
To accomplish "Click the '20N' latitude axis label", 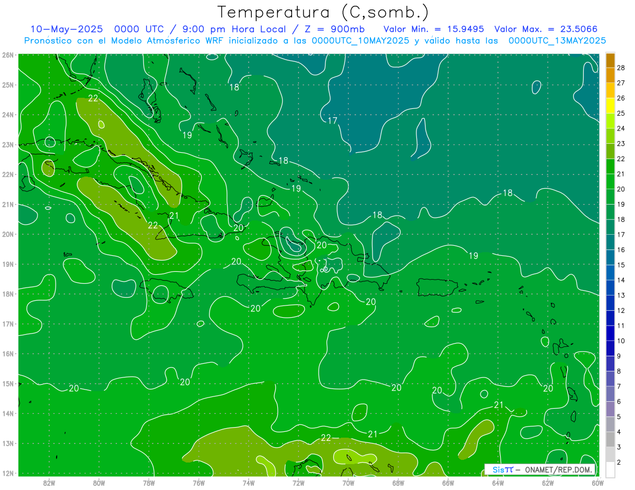I will coord(7,234).
